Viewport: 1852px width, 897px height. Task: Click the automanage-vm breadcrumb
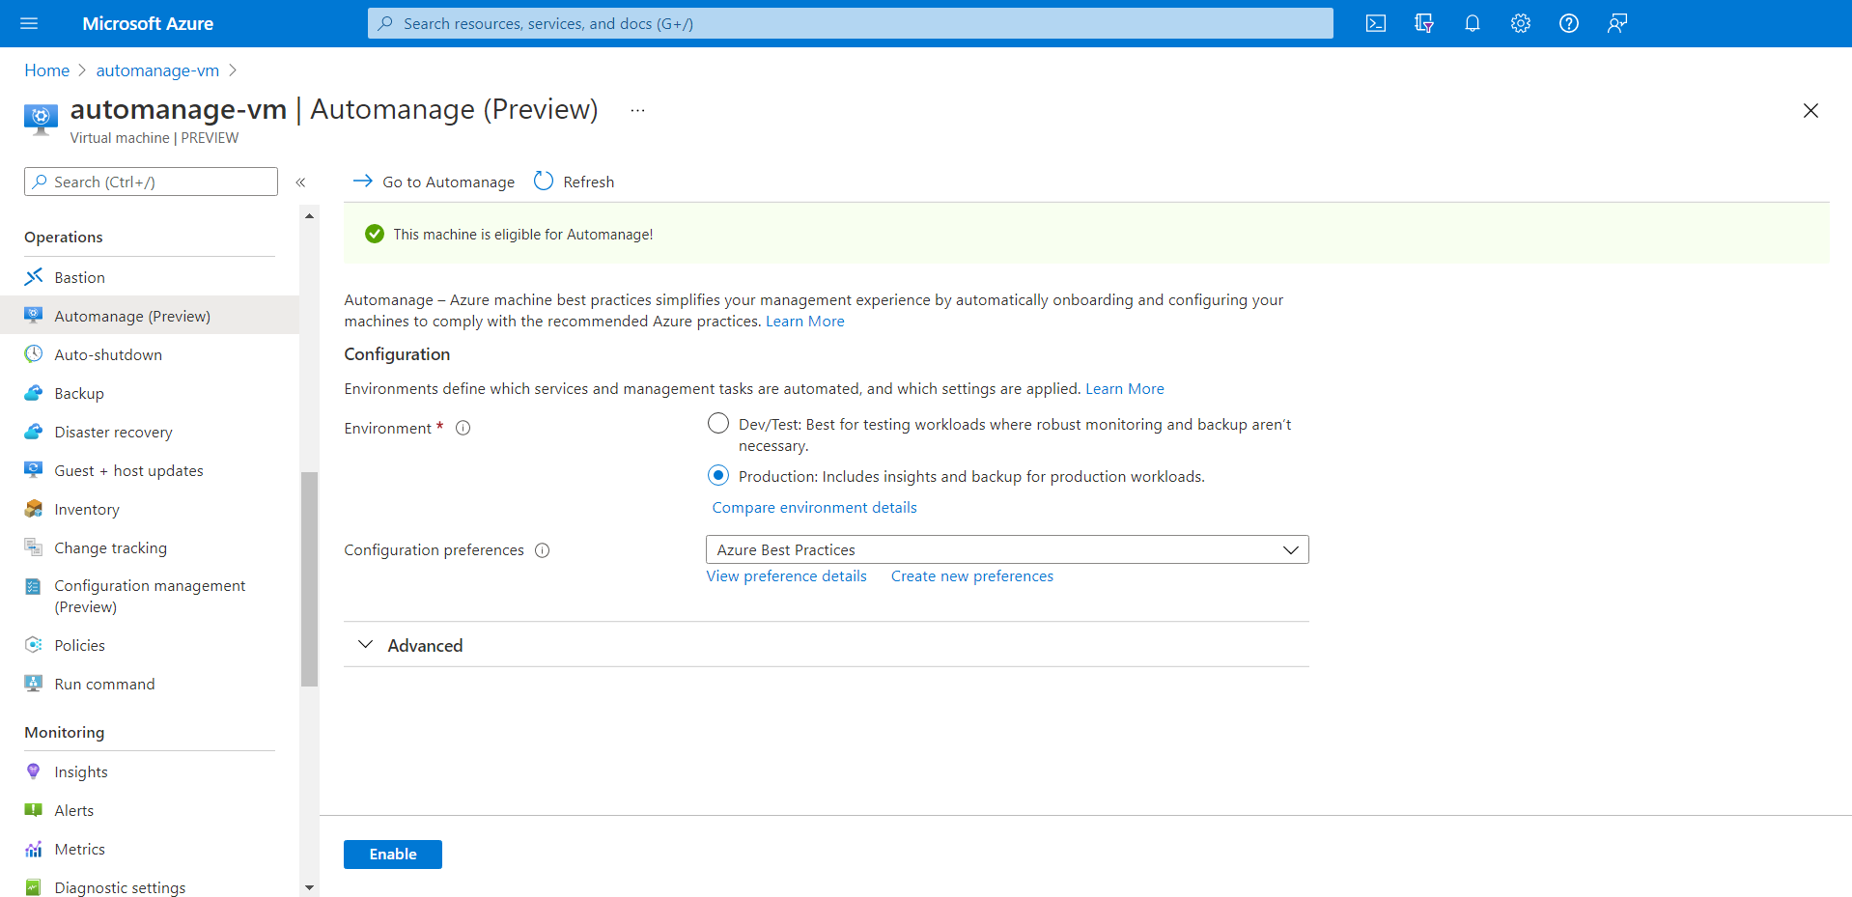(157, 70)
